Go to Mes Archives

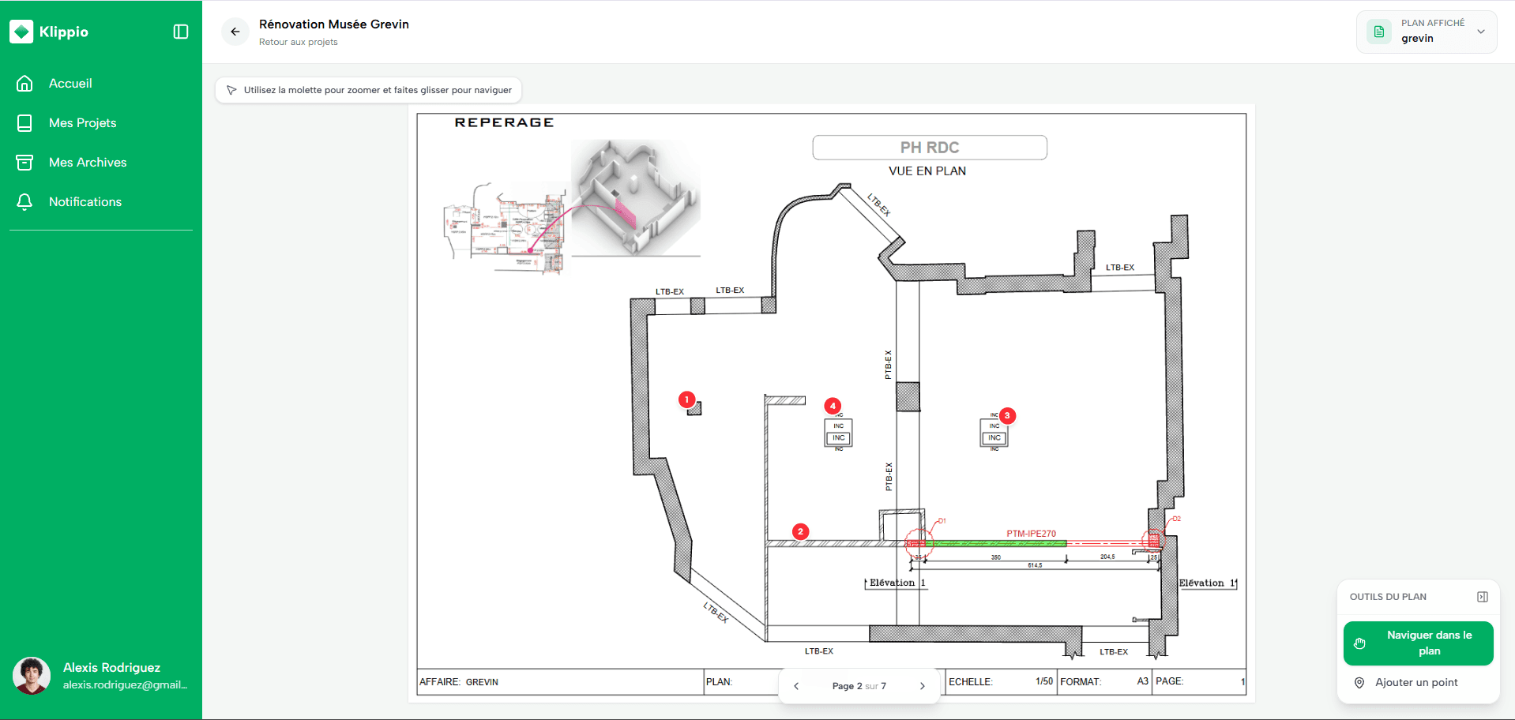click(x=101, y=162)
